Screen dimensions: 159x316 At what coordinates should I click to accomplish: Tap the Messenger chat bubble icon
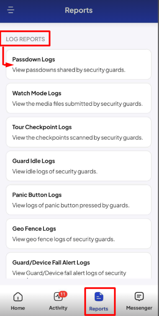click(139, 297)
